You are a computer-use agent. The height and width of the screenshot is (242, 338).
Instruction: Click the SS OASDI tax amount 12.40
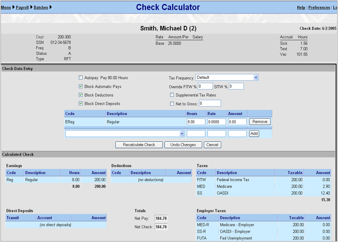click(x=325, y=193)
